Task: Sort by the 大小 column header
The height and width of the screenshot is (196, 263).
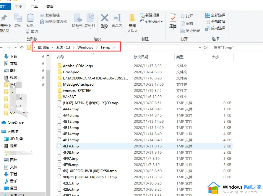Action: coord(222,57)
